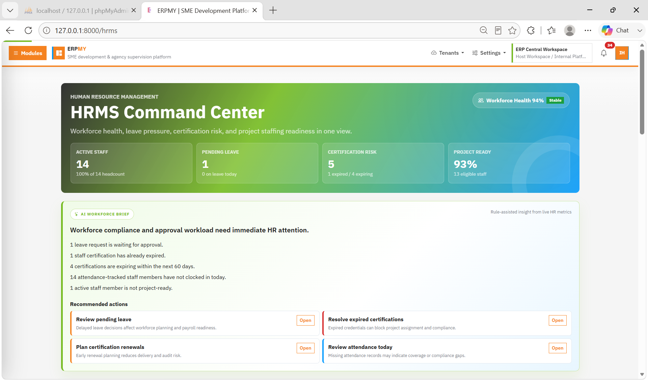Open Plan certification renewals action
This screenshot has height=381, width=648.
coord(305,348)
